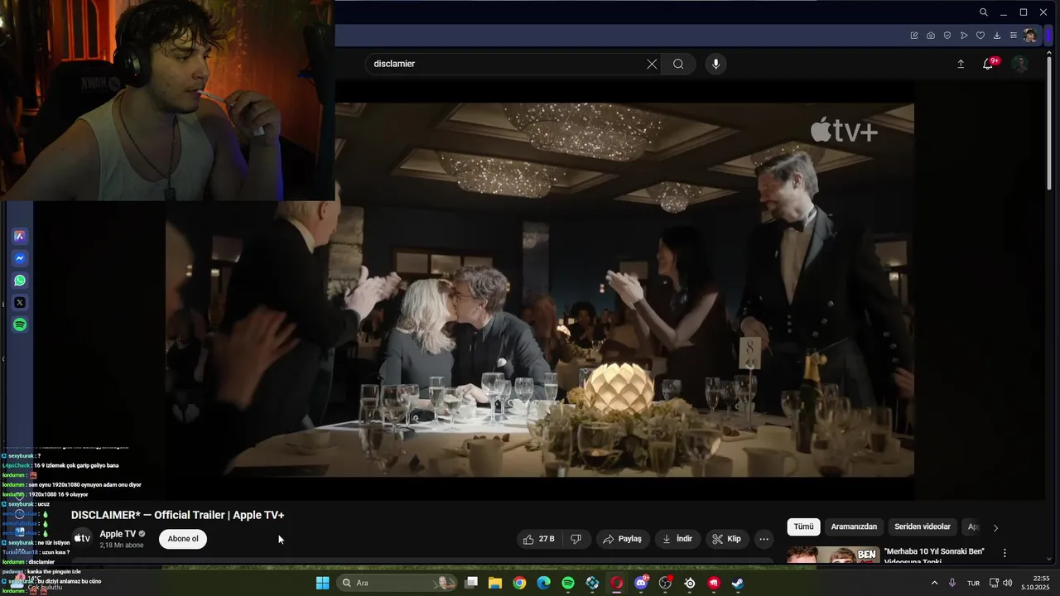This screenshot has width=1060, height=596.
Task: Open clock and date 22:55
Action: click(1035, 583)
